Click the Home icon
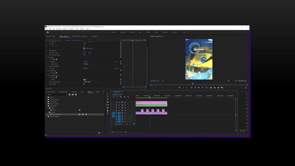This screenshot has height=166, width=295. (x=47, y=32)
